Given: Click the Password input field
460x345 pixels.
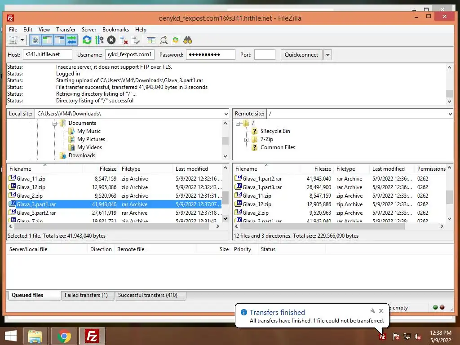Looking at the screenshot, I should [210, 54].
